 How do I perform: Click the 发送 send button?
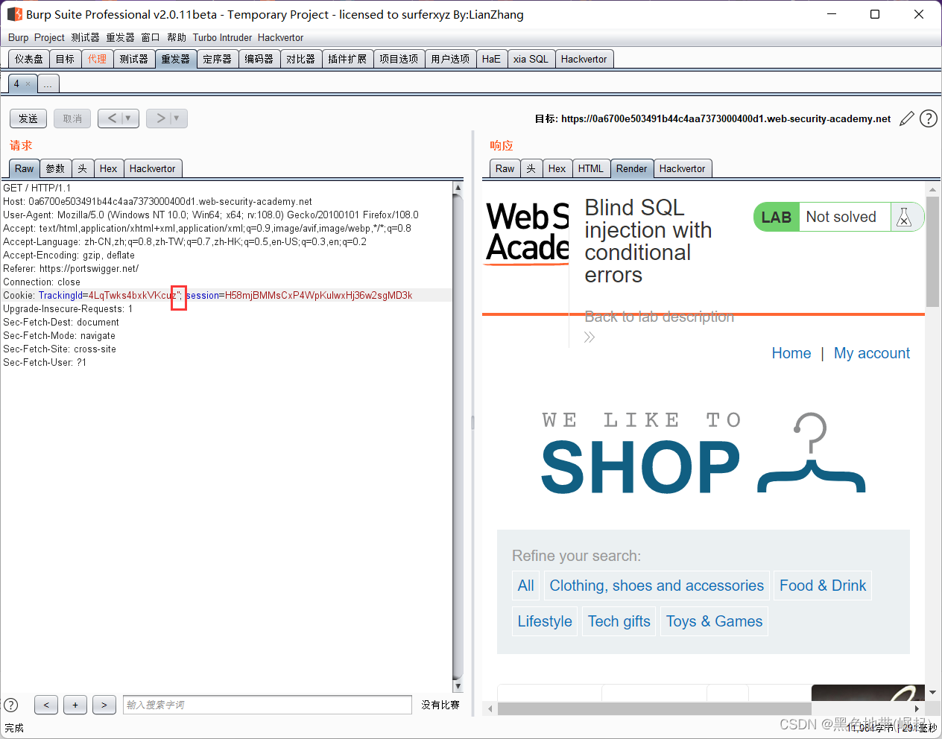[x=28, y=118]
